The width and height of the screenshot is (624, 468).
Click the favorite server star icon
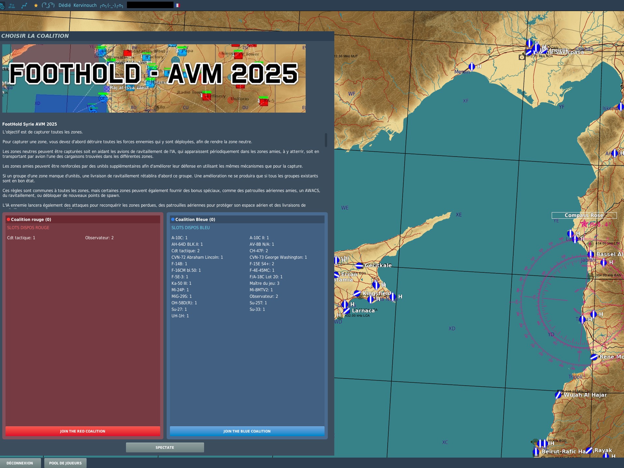point(36,6)
